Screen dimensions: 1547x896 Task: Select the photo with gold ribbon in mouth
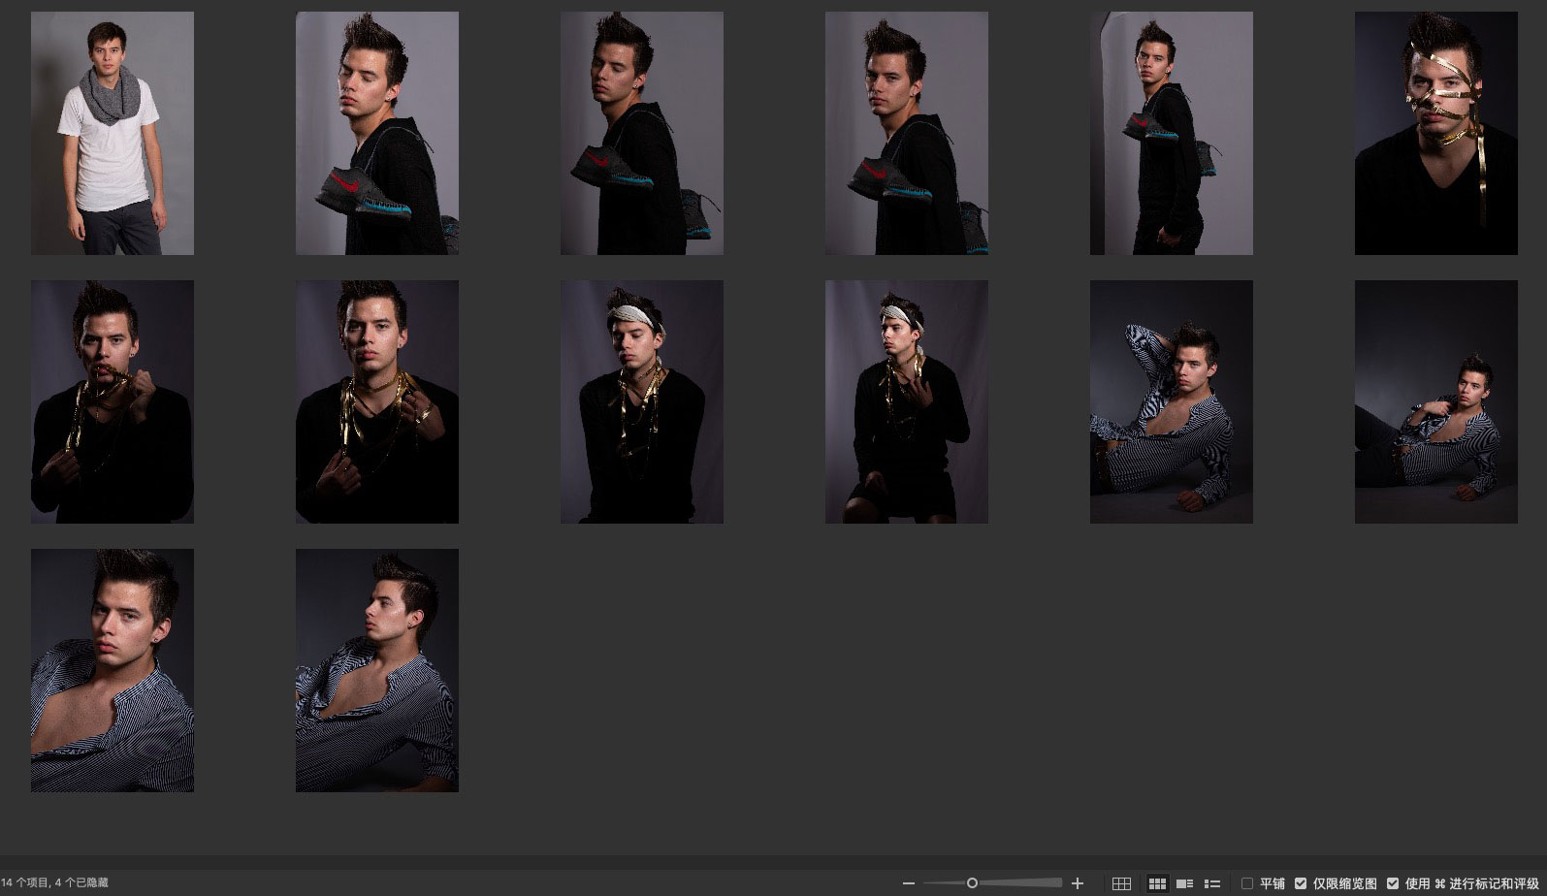tap(113, 401)
